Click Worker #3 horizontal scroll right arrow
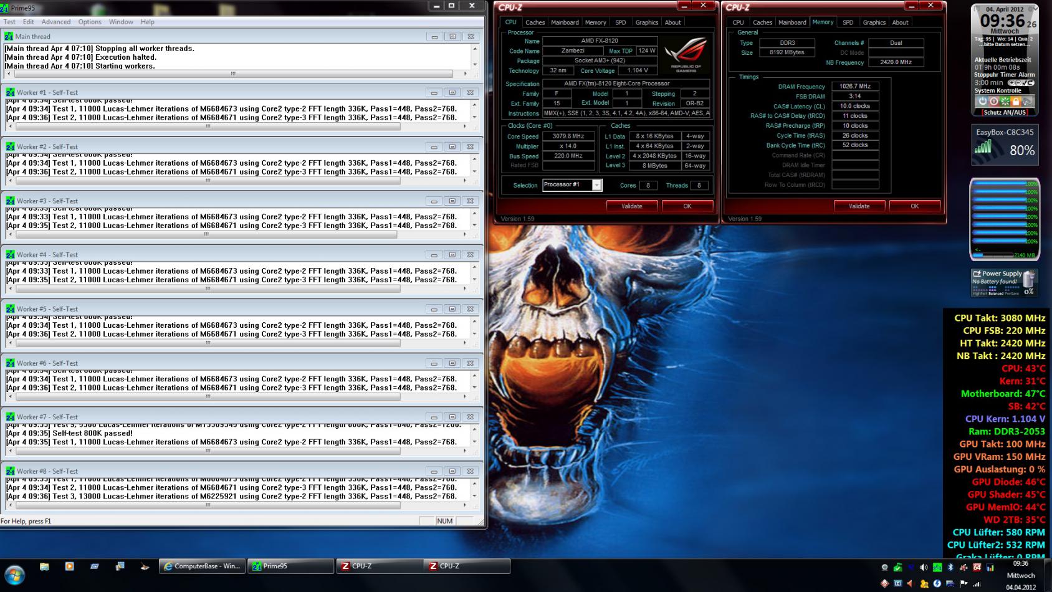1052x592 pixels. click(x=465, y=234)
